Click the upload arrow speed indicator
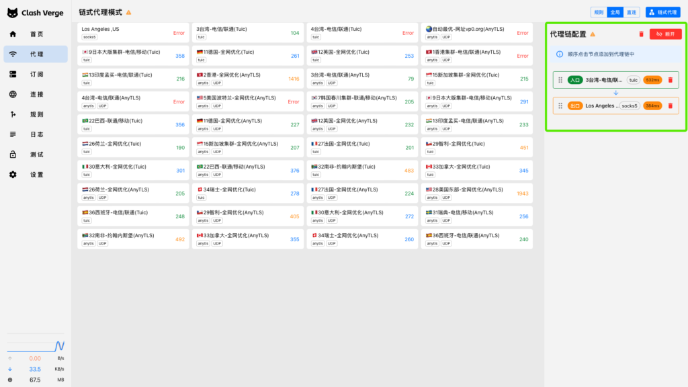Screen dimensions: 688x387 click(x=10, y=359)
